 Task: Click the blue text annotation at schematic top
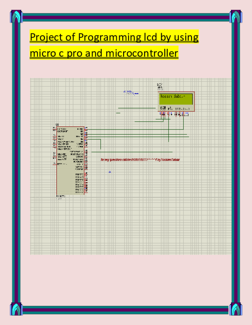(x=131, y=93)
